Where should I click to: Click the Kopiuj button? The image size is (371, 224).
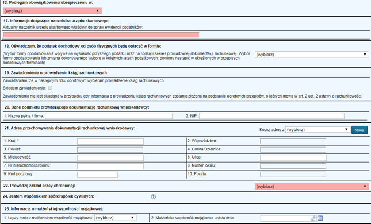click(359, 130)
